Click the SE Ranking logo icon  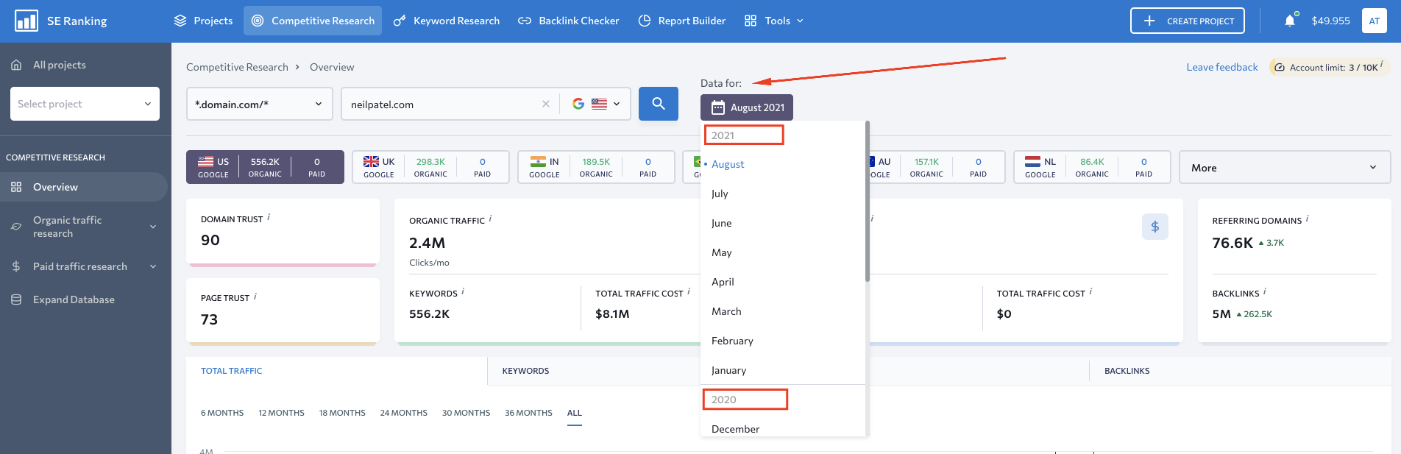click(26, 21)
